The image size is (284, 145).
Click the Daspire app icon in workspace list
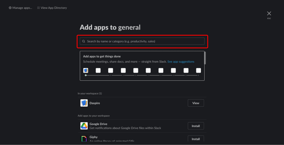[84, 103]
